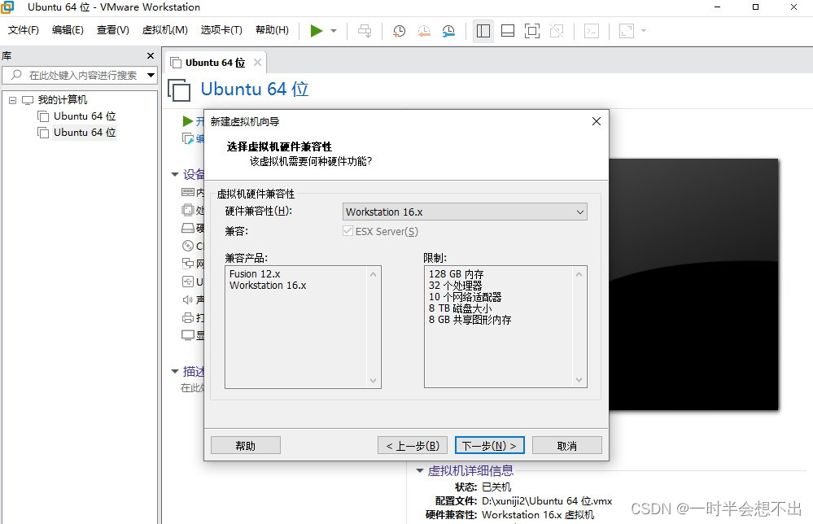Click the CD/DVD device icon
The height and width of the screenshot is (524, 813).
click(188, 246)
